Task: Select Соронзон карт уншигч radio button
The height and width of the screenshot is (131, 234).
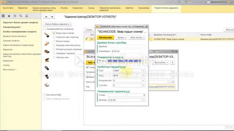Action: coord(54,37)
